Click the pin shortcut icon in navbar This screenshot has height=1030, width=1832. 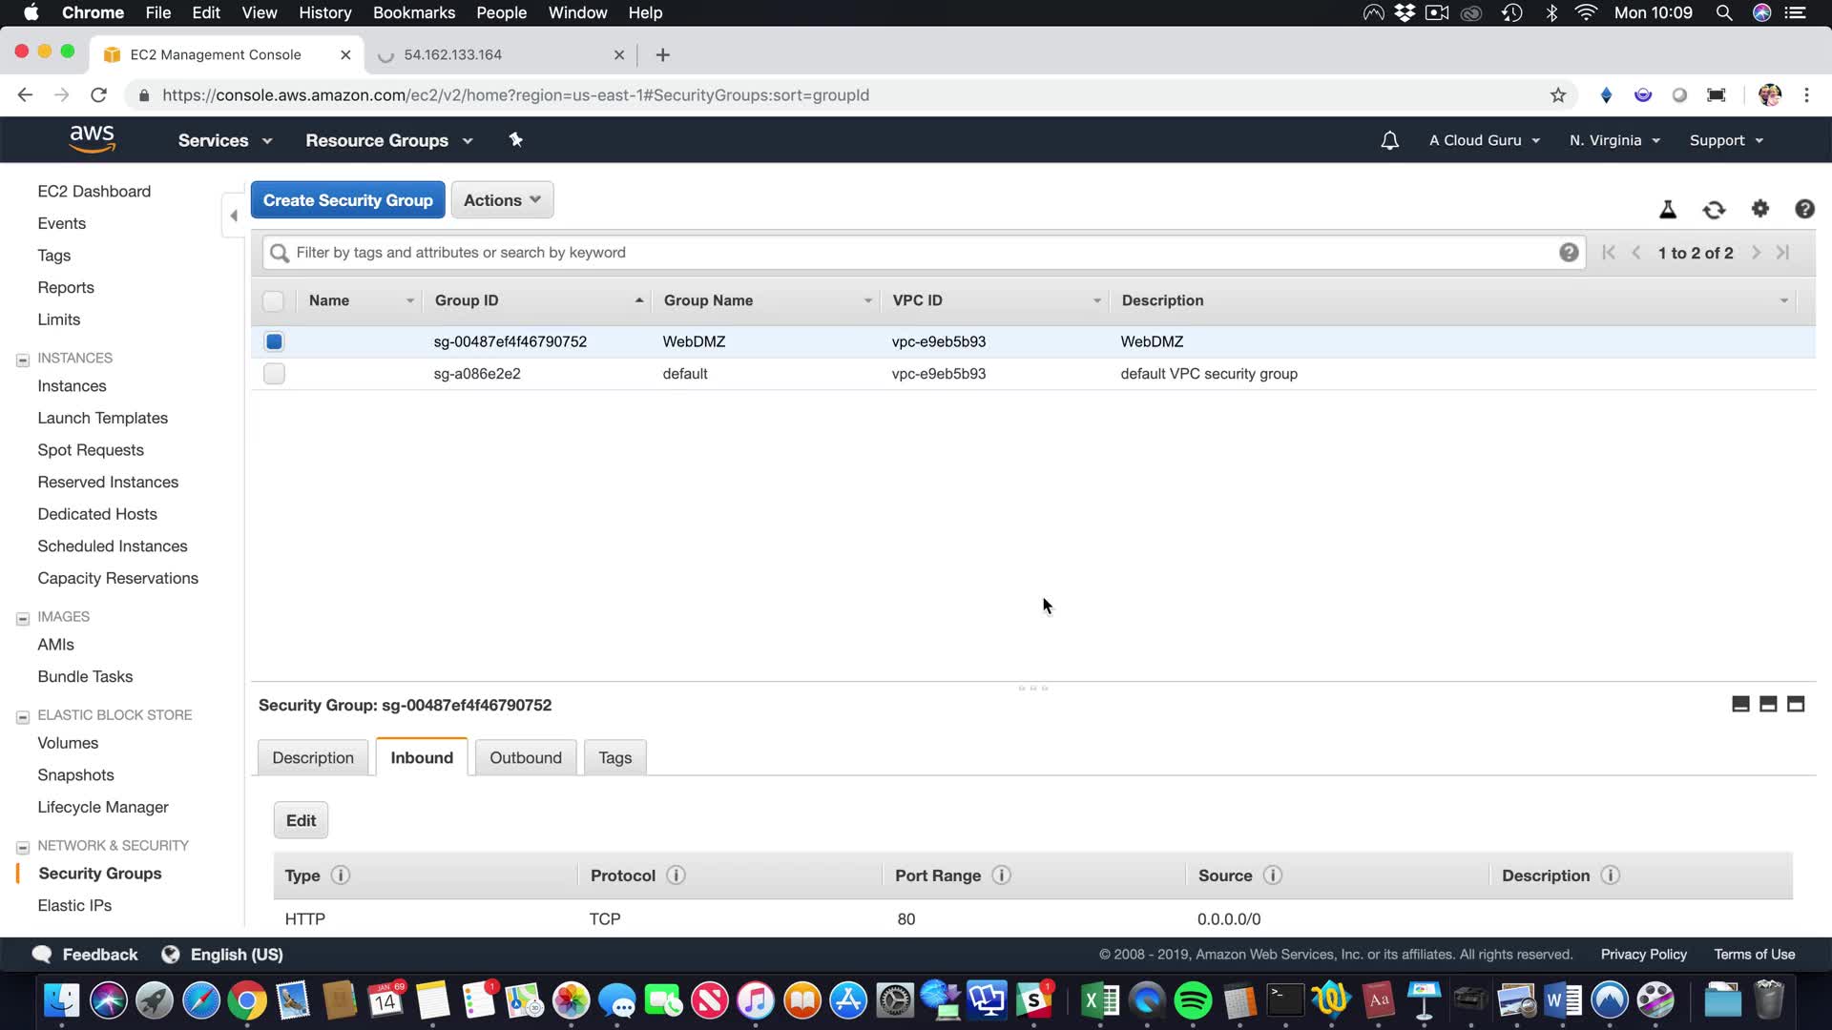tap(515, 140)
